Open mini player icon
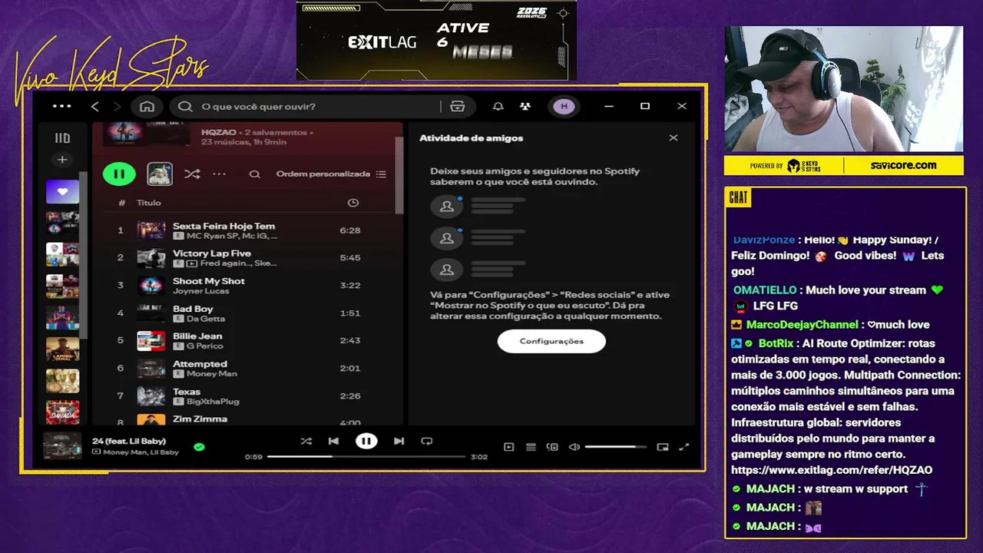This screenshot has height=553, width=983. point(663,447)
